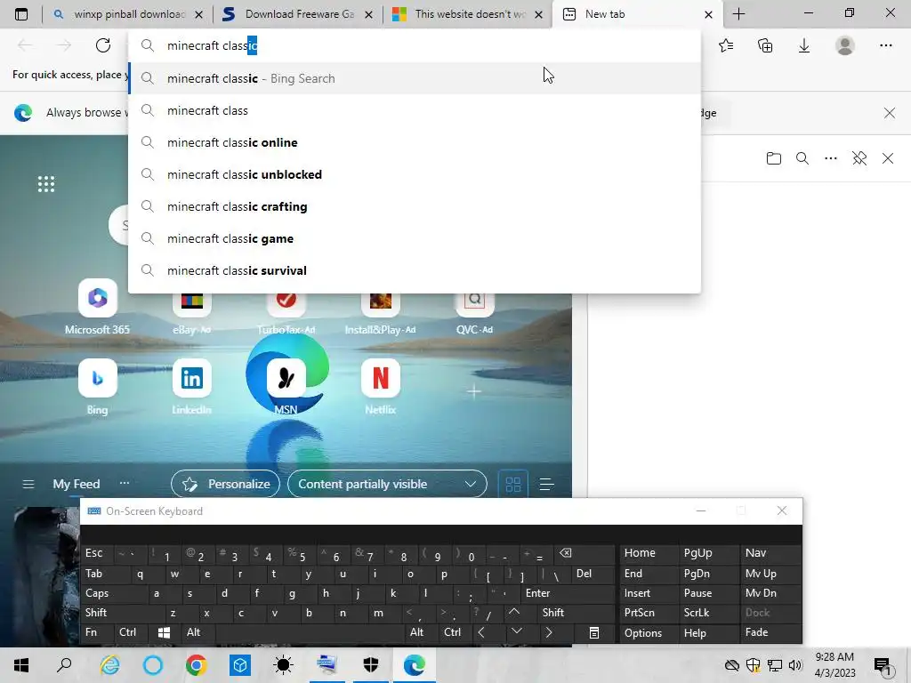
Task: Toggle ScrLk key on On-Screen Keyboard
Action: [709, 613]
